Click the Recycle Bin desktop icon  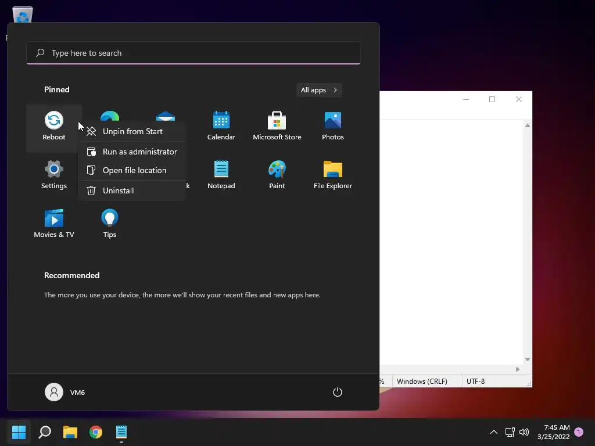click(x=23, y=15)
